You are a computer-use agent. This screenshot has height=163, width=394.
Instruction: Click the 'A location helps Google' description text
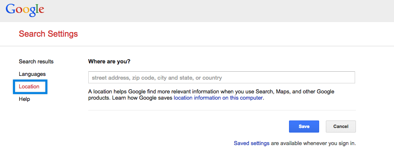click(x=211, y=95)
